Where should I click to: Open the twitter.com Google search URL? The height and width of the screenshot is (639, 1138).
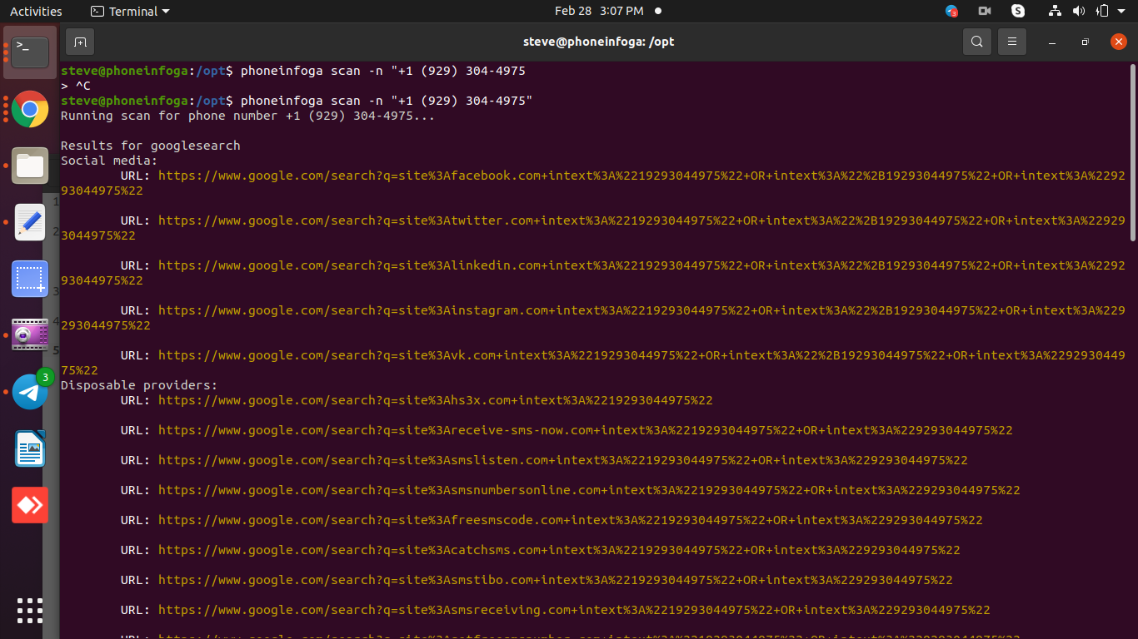pos(592,228)
